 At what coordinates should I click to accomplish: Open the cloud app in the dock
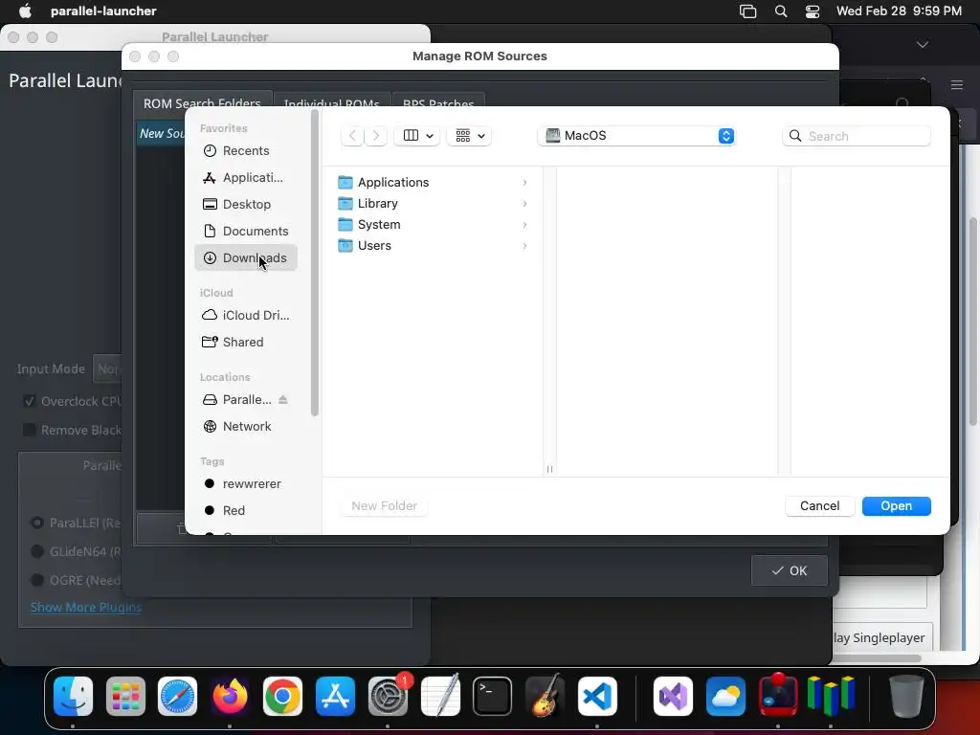(x=725, y=697)
